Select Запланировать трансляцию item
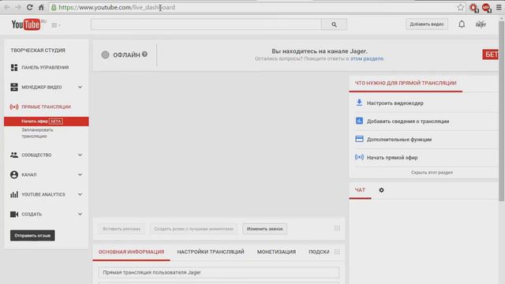This screenshot has width=505, height=284. click(37, 133)
